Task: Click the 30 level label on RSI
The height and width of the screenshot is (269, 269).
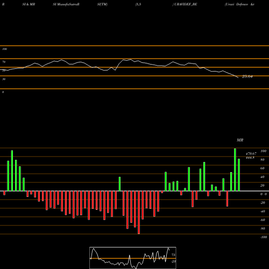Action: point(4,79)
